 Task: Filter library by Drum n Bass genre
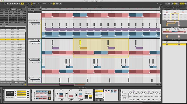(13, 20)
